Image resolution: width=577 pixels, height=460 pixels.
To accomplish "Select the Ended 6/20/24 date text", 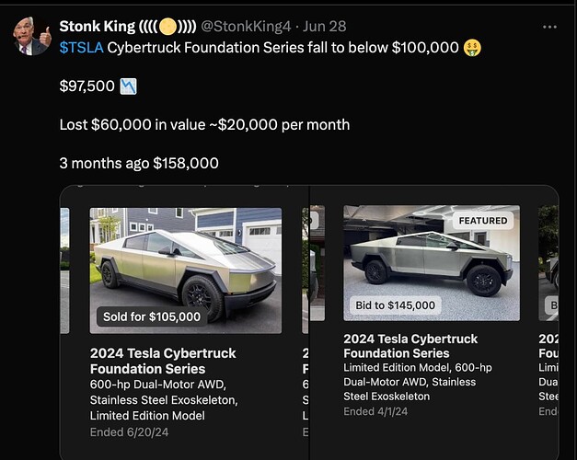I will point(129,432).
